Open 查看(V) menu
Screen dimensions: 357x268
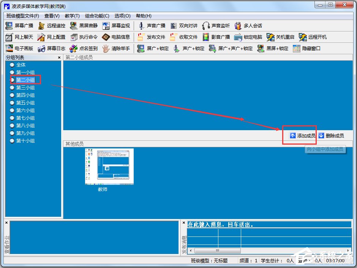[52, 16]
